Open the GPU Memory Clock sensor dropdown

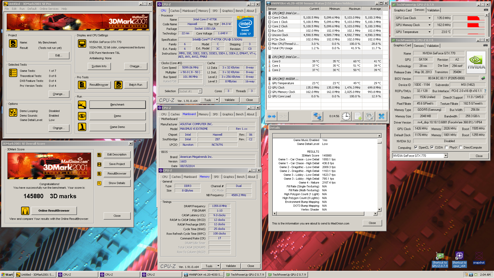429,25
